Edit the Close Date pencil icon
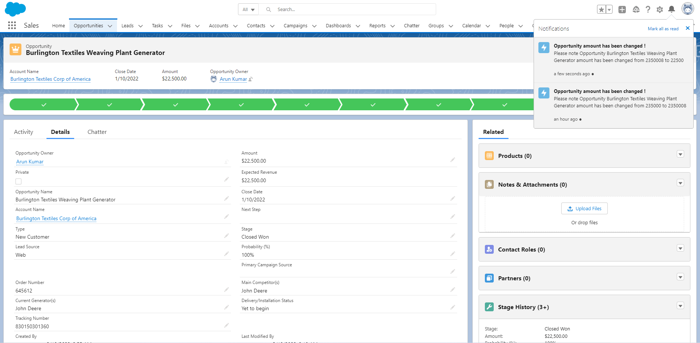The width and height of the screenshot is (700, 343). point(453,199)
